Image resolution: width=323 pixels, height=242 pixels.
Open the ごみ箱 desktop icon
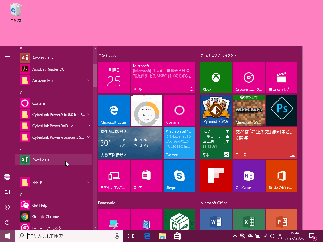click(16, 12)
